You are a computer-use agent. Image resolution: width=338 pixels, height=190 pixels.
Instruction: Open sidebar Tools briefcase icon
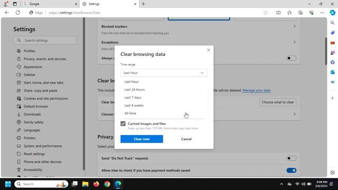click(332, 42)
